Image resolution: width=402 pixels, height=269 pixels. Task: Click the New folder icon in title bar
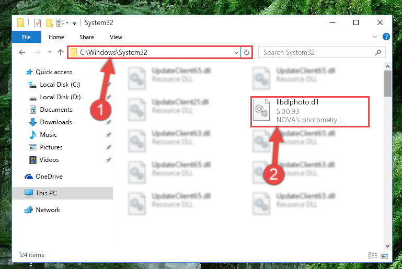click(x=49, y=23)
